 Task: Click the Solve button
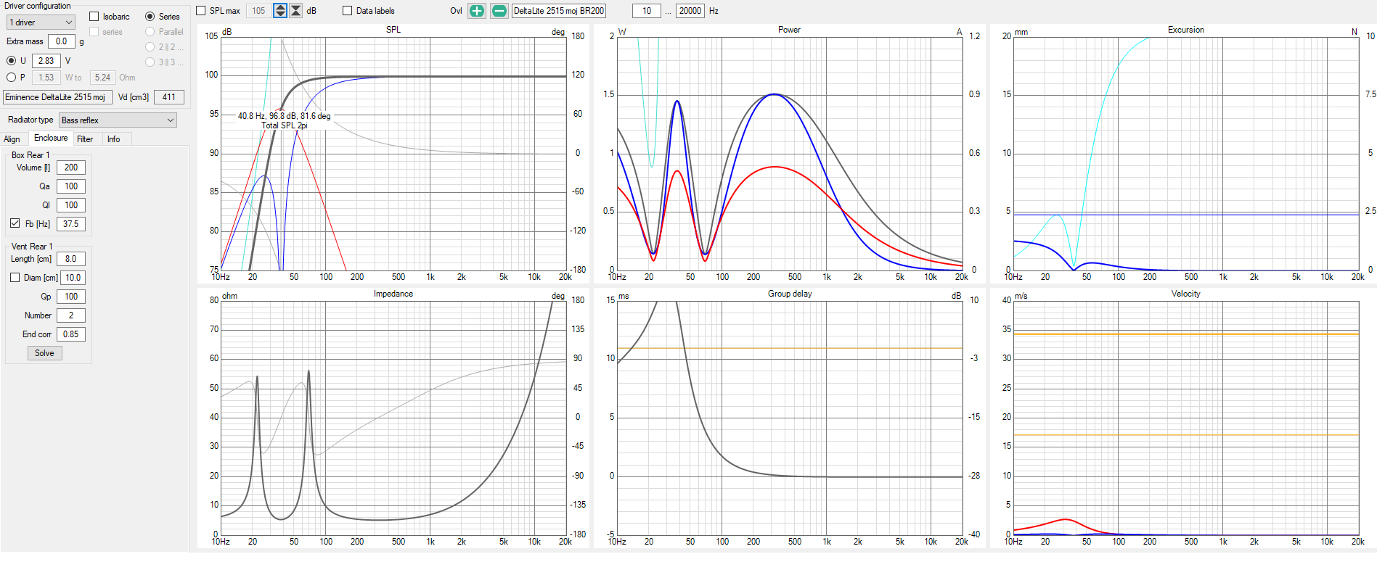tap(45, 353)
